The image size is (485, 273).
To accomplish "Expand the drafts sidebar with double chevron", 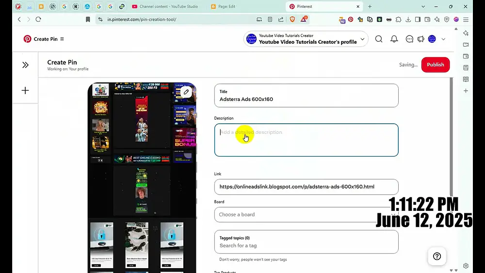I will [25, 65].
